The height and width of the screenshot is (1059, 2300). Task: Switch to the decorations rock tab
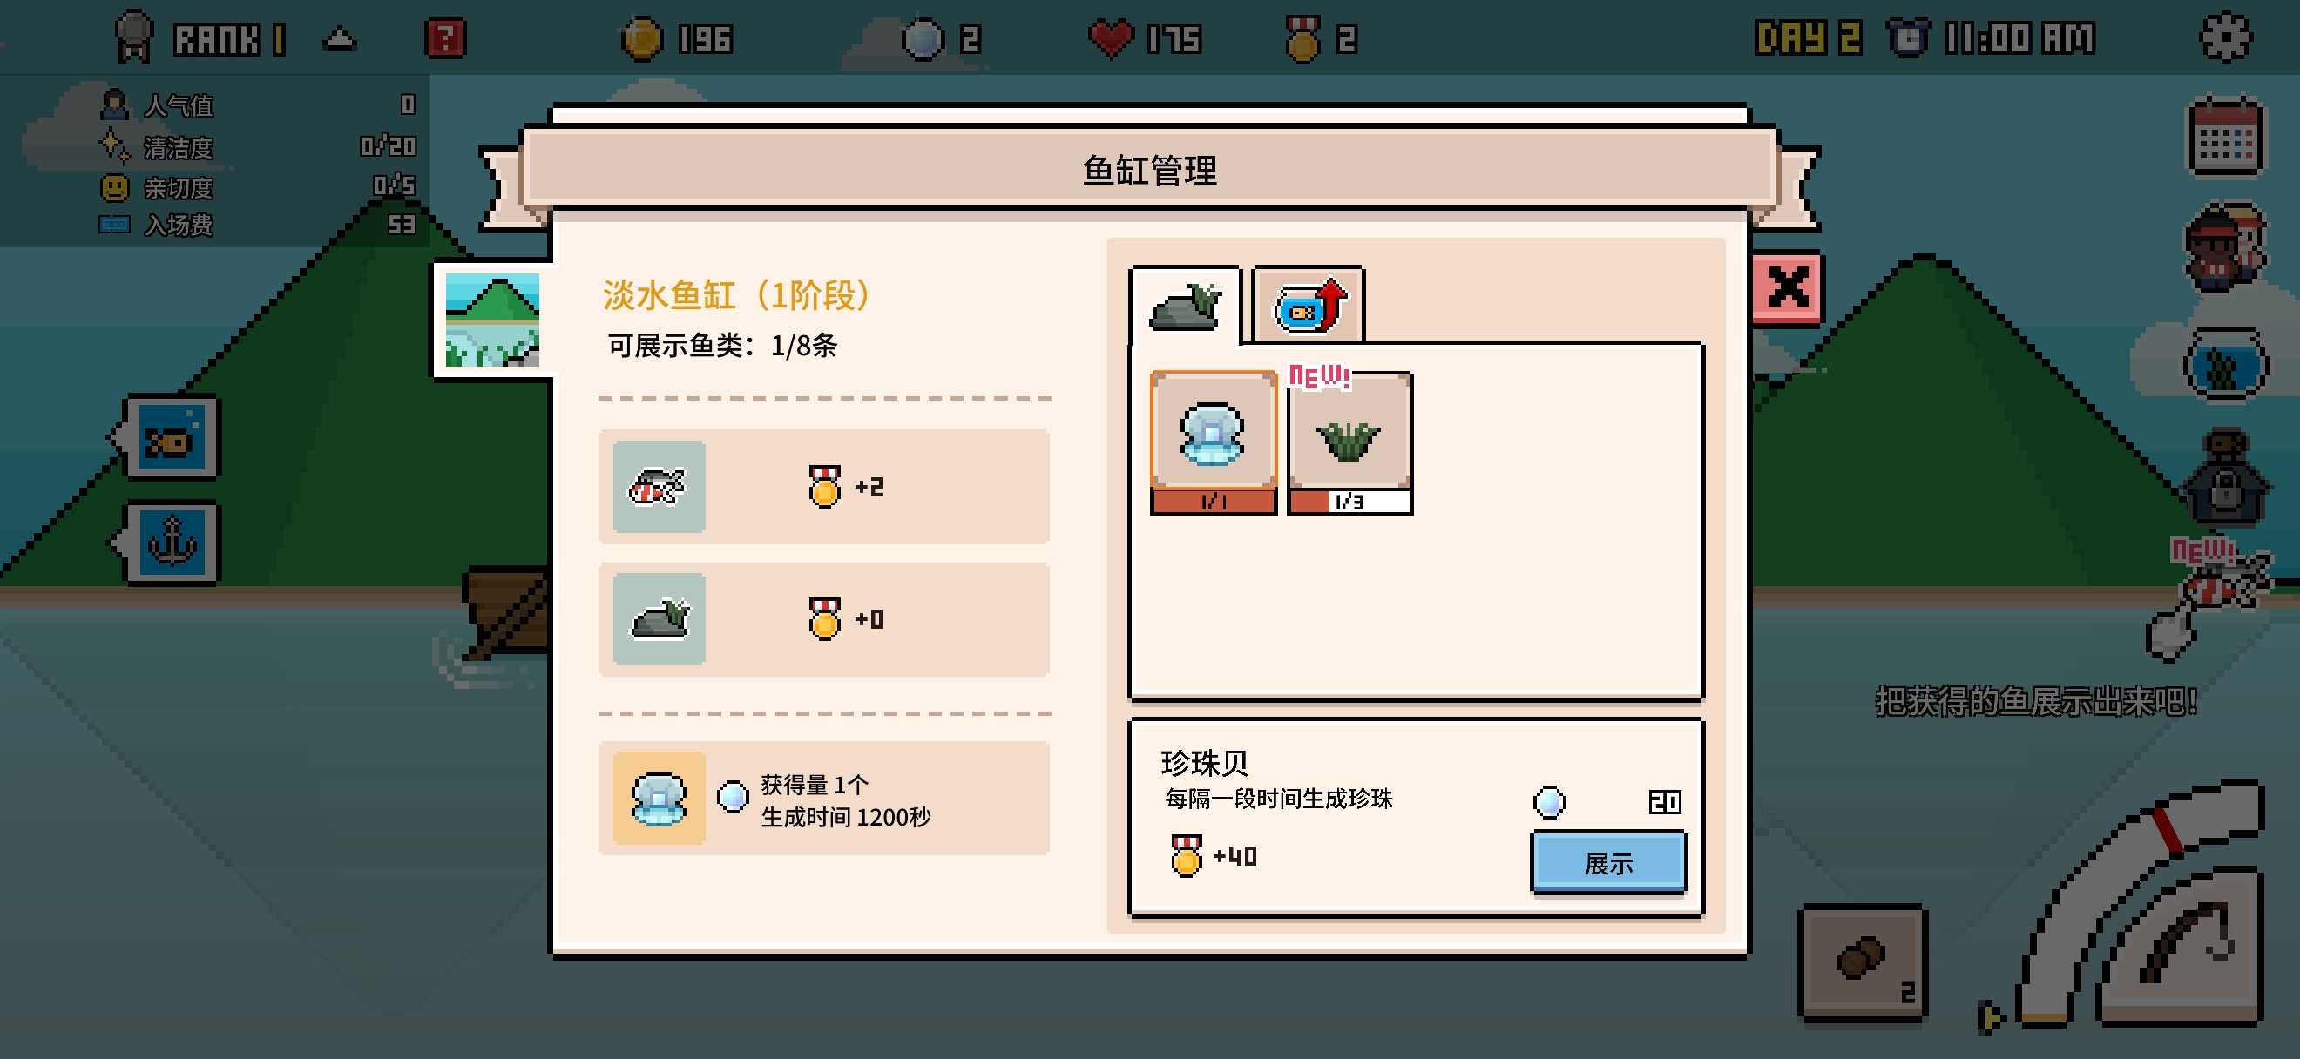click(1186, 305)
